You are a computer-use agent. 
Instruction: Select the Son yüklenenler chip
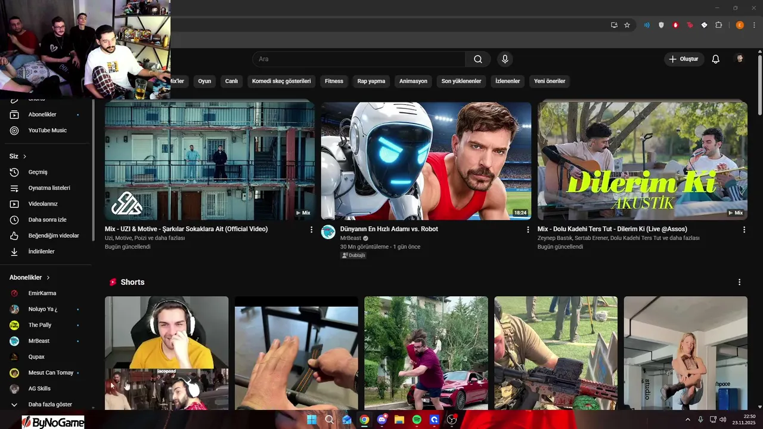pyautogui.click(x=461, y=81)
